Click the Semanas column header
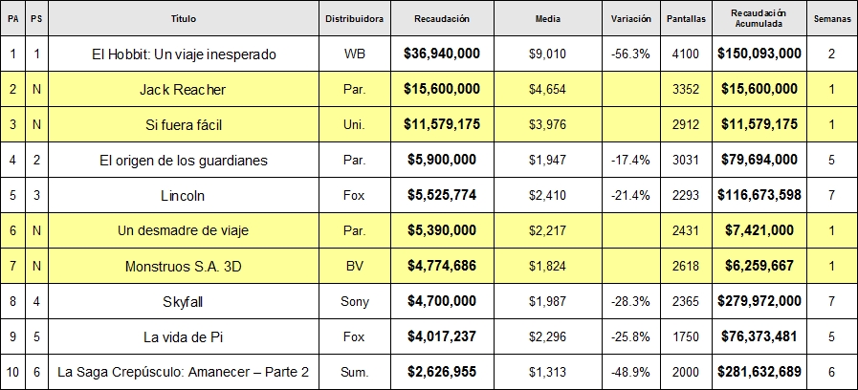 pyautogui.click(x=831, y=18)
